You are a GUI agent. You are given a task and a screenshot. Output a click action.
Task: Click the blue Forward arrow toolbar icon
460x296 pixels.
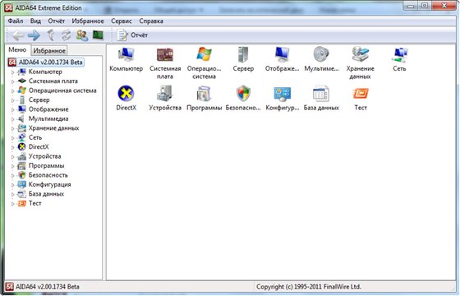point(34,35)
